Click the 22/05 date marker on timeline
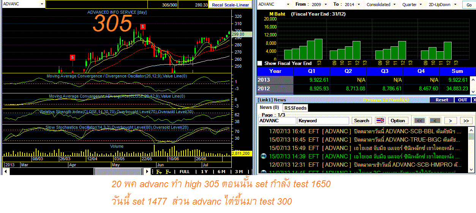This screenshot has width=476, height=213. [x=147, y=158]
